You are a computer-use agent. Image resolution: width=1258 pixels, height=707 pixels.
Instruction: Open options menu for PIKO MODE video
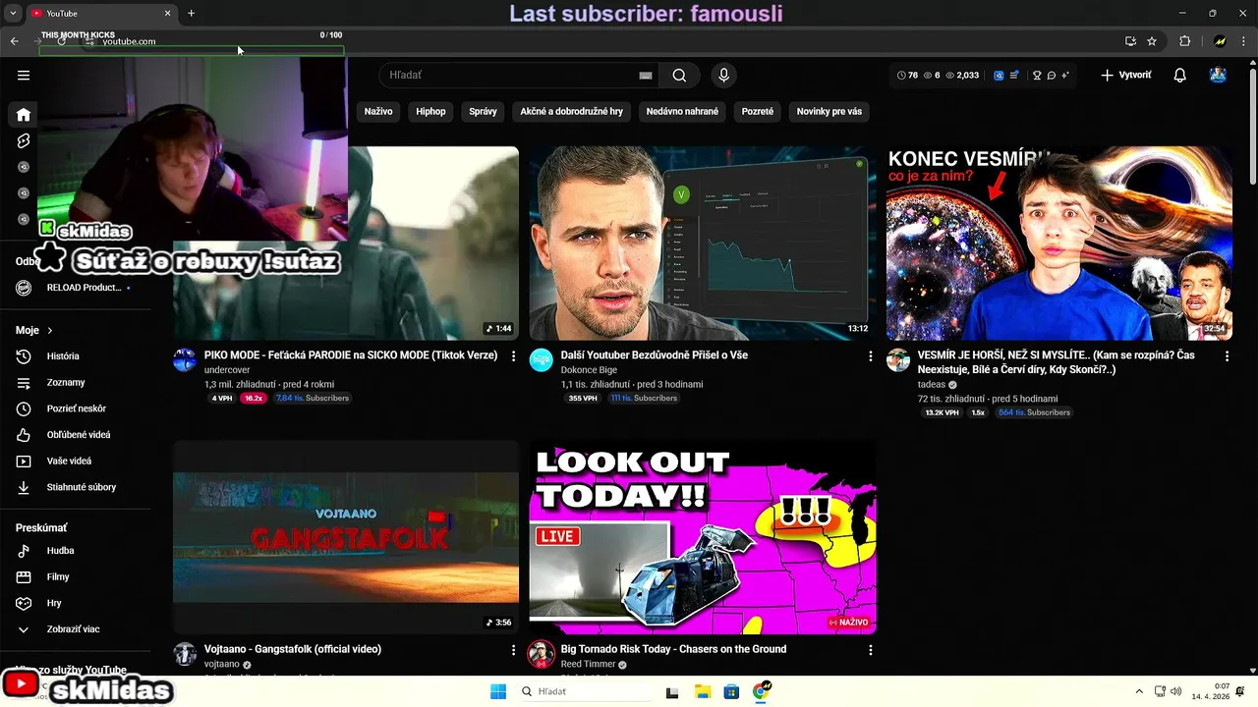[x=513, y=356]
